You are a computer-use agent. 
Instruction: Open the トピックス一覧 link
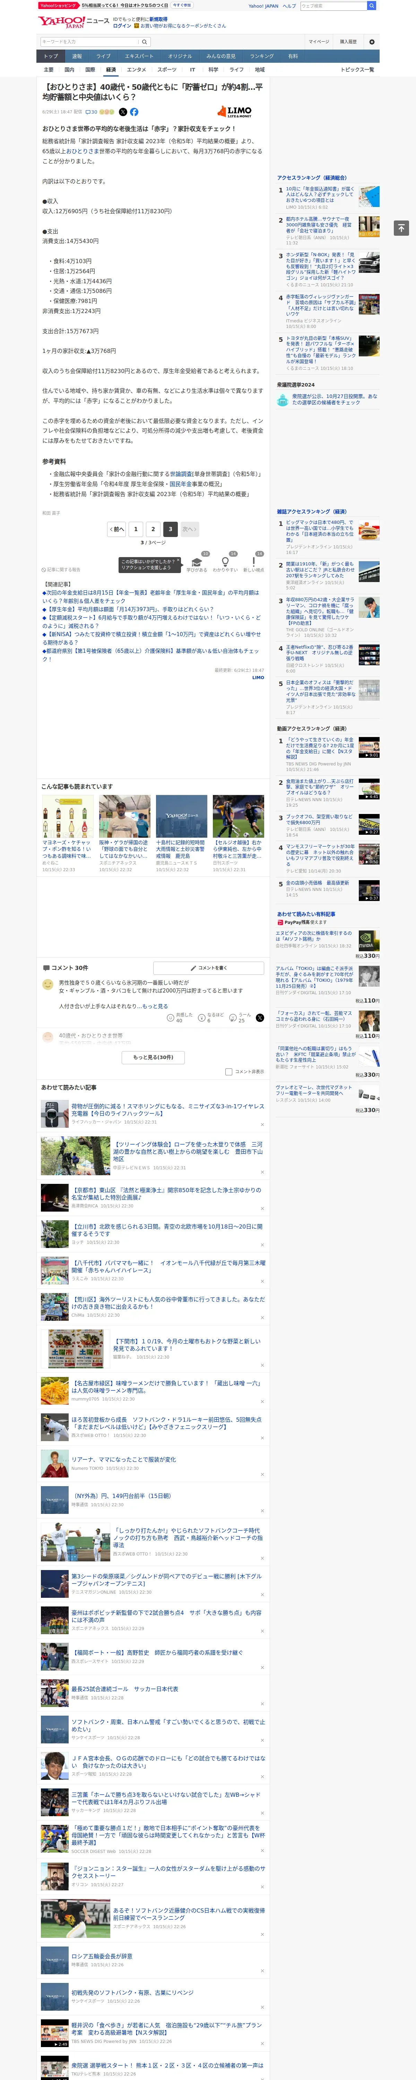(357, 70)
